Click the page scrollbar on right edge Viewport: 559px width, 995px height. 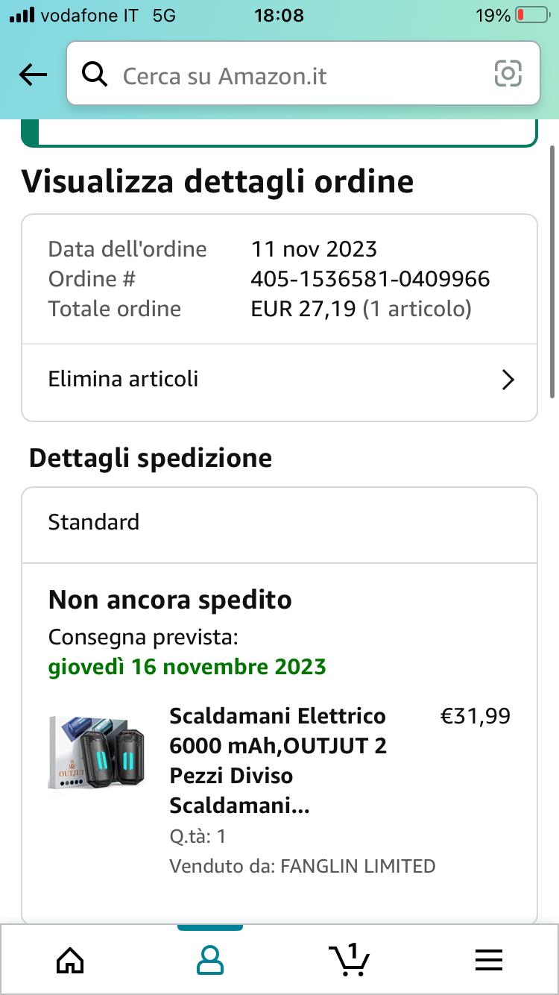tap(552, 272)
